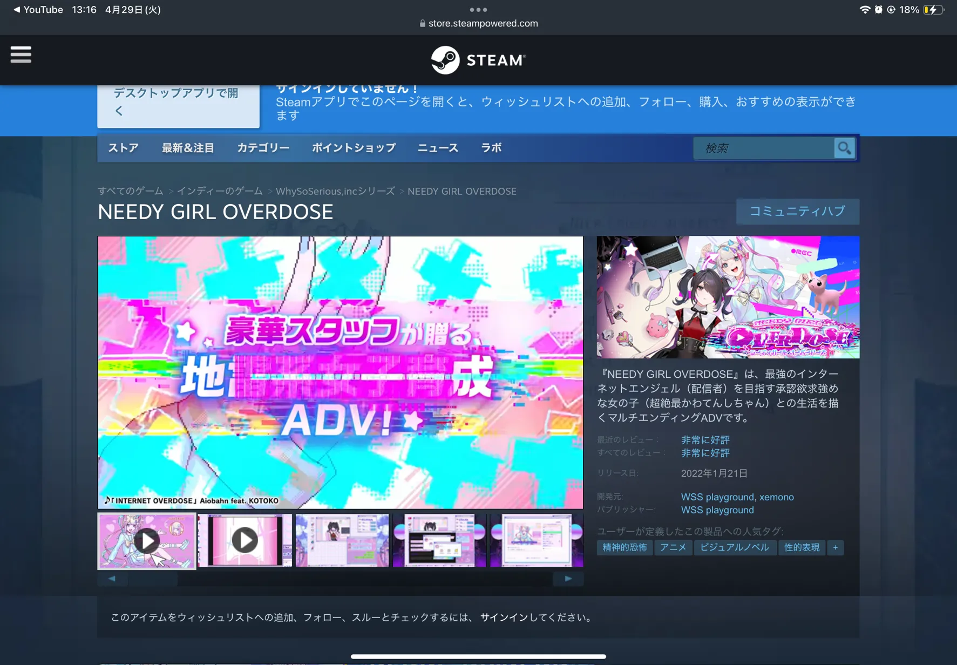Open the ポイントショップ tab
This screenshot has width=957, height=665.
point(354,148)
